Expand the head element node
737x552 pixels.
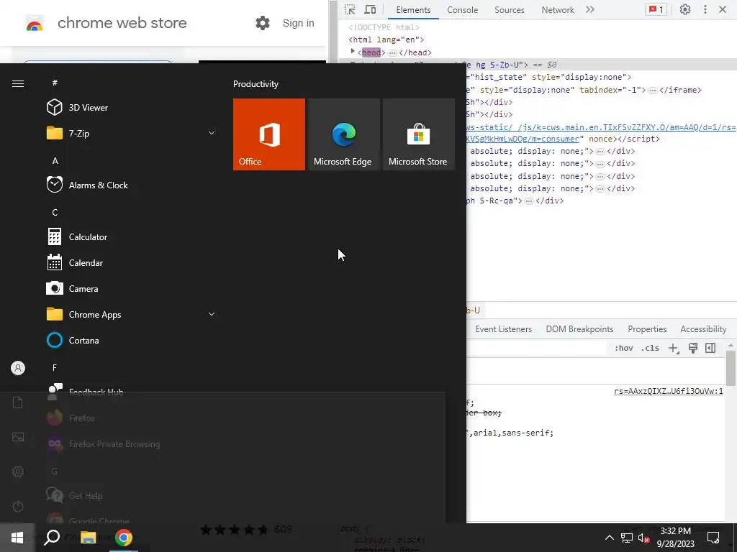353,51
